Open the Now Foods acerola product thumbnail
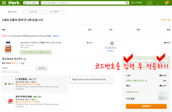The height and width of the screenshot is (112, 172). point(8,47)
